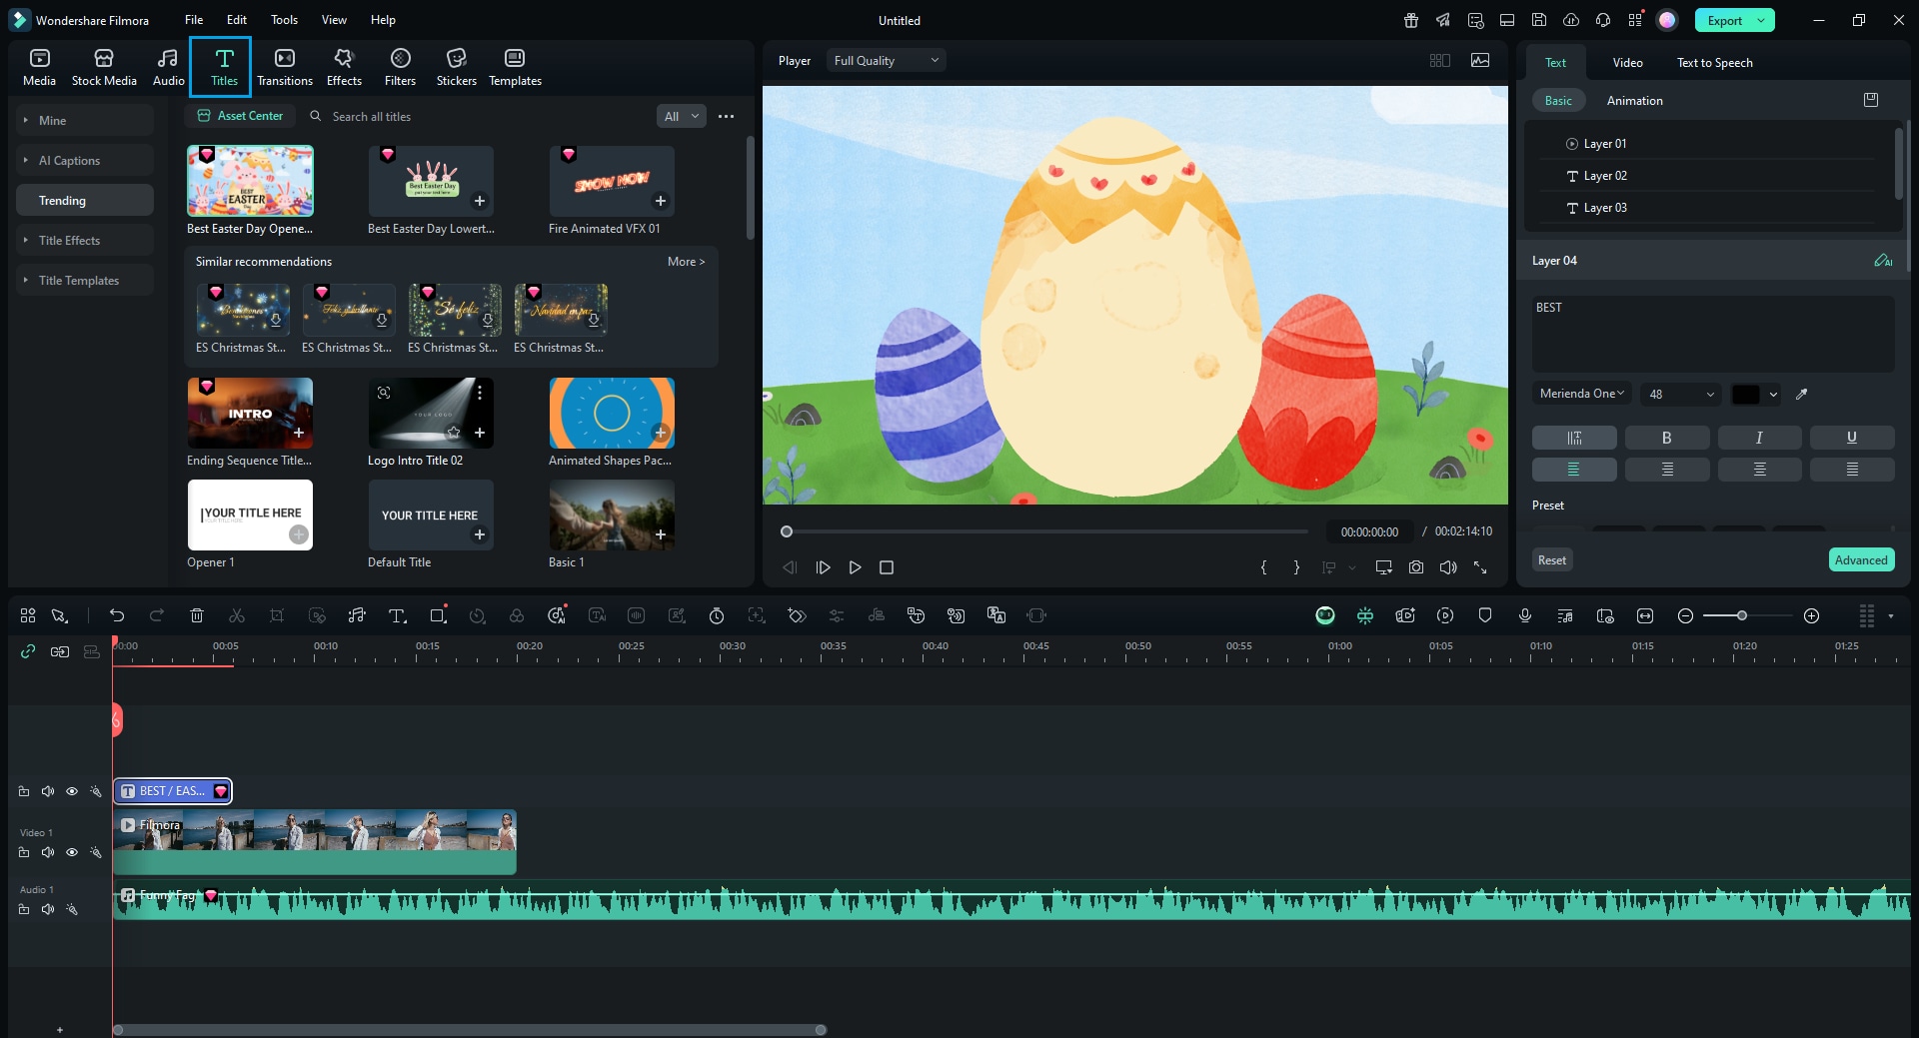
Task: Select the BEST / EAS... title clip
Action: pos(173,791)
